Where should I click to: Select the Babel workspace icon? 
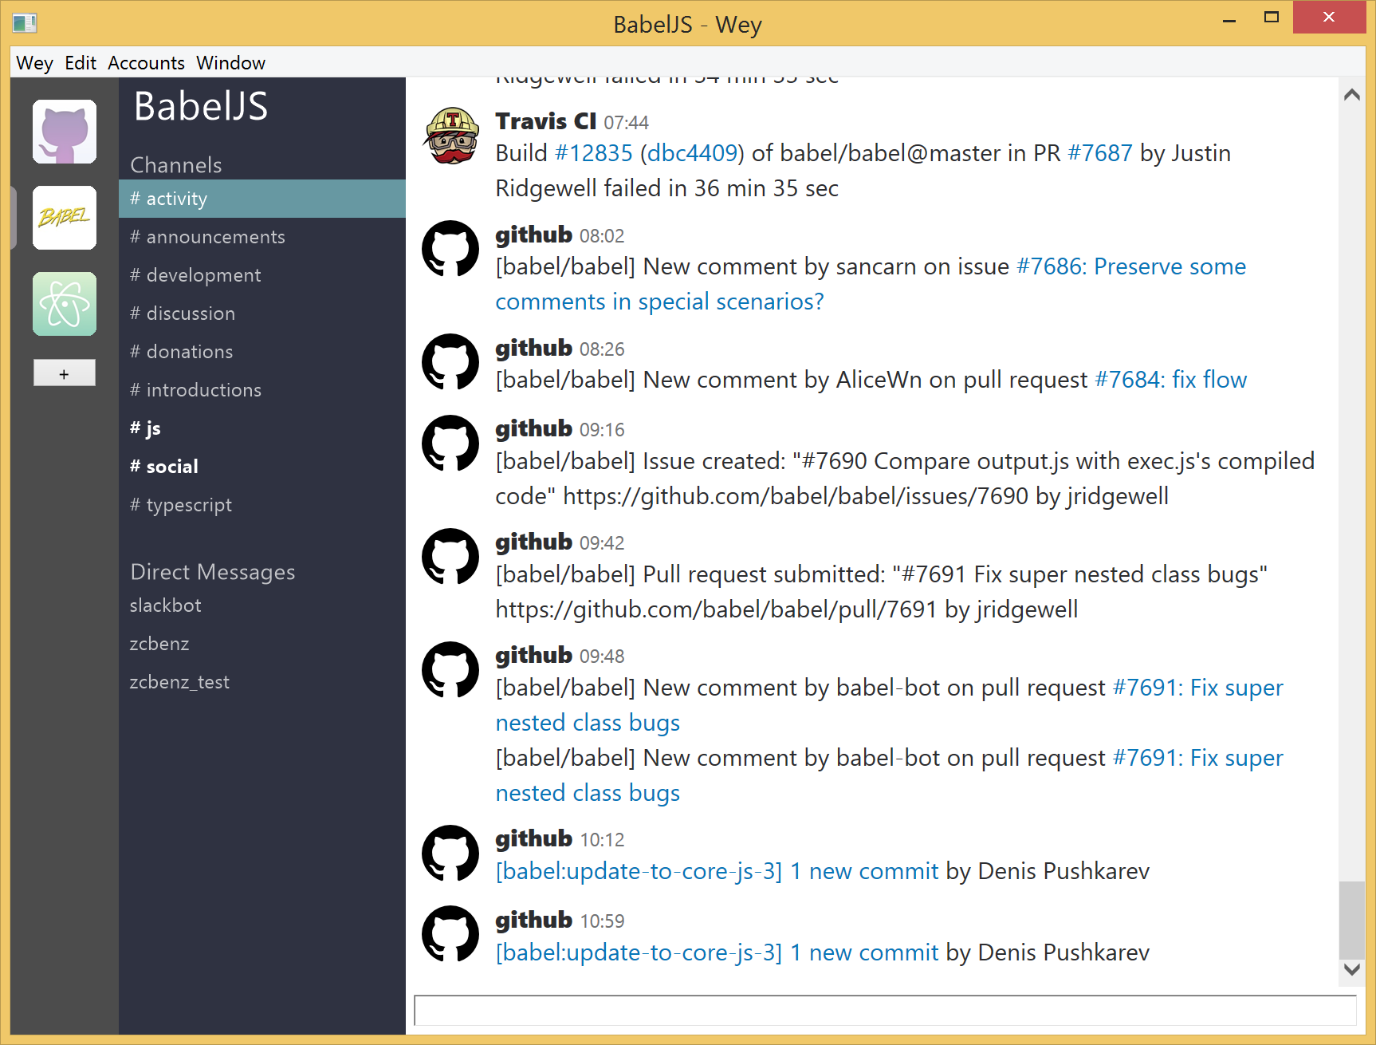click(65, 218)
